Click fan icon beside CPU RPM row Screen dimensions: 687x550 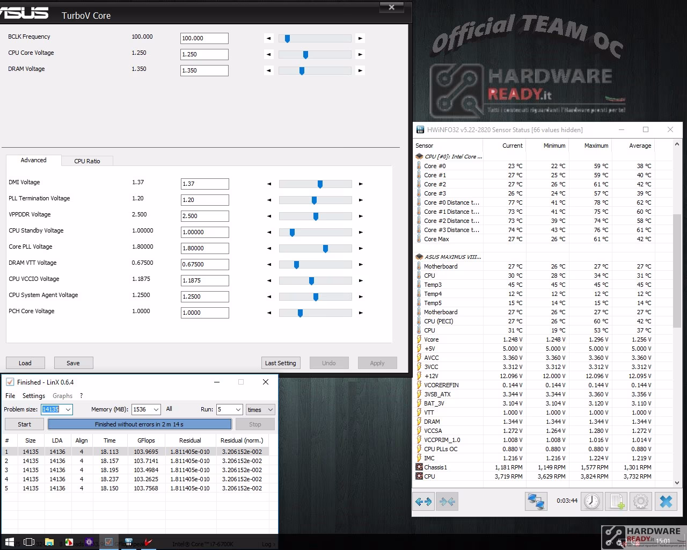(419, 476)
